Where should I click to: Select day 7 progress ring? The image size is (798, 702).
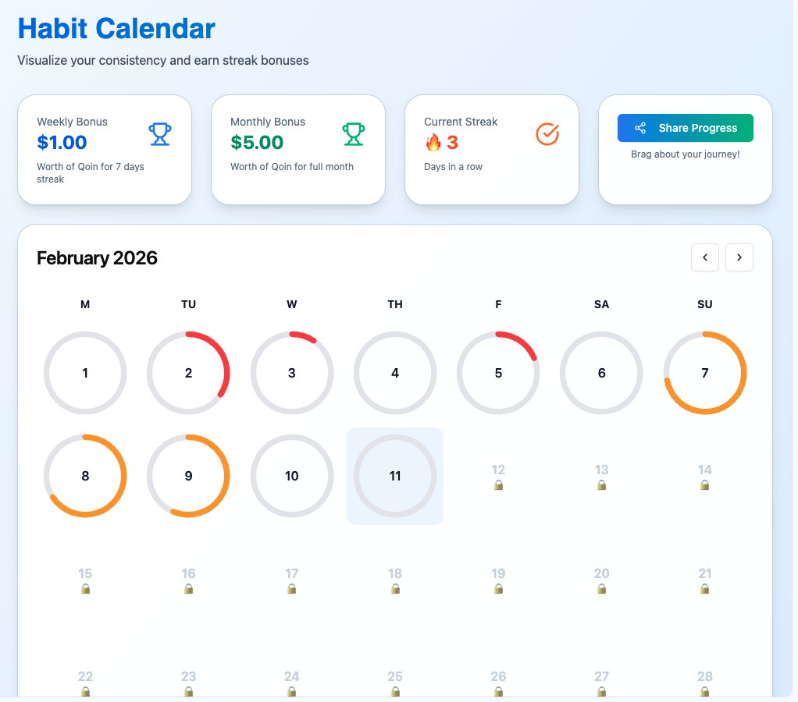coord(705,373)
